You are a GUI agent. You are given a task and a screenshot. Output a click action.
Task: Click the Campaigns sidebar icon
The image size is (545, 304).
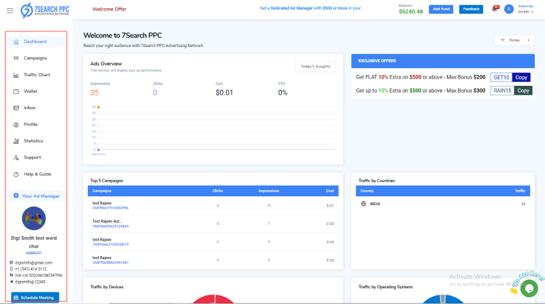click(16, 58)
